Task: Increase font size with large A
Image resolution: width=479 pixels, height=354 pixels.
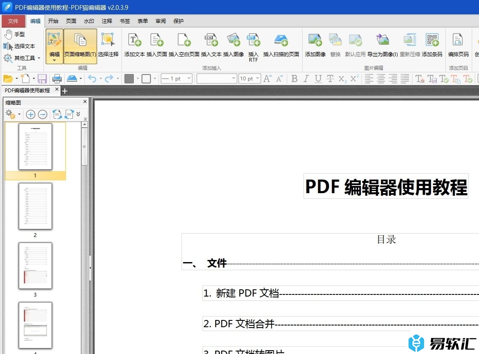Action: tap(267, 79)
